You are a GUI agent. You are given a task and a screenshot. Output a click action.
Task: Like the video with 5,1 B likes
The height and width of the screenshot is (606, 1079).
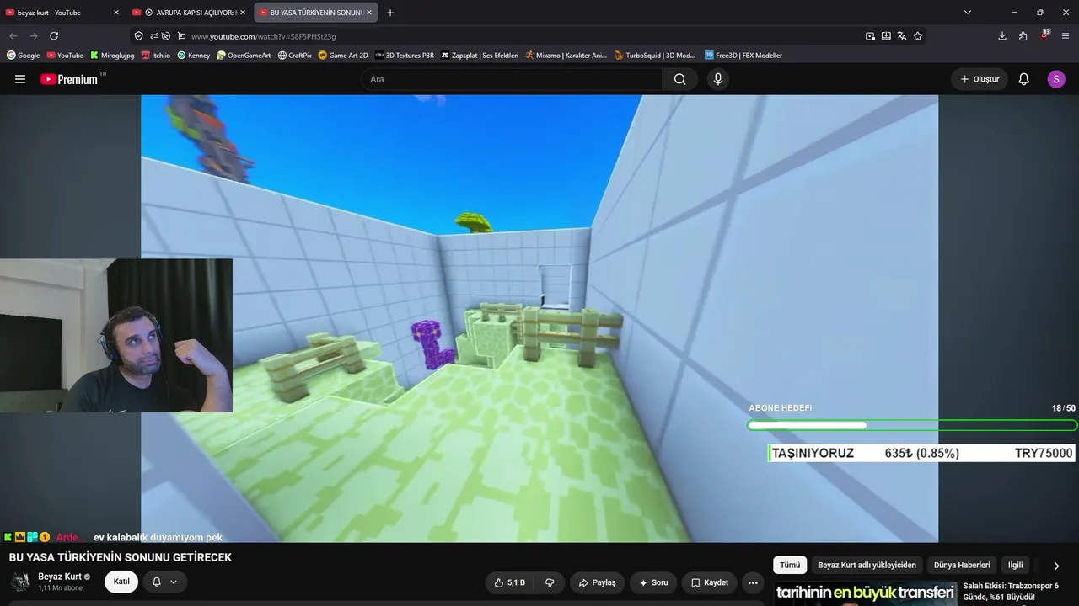[511, 582]
